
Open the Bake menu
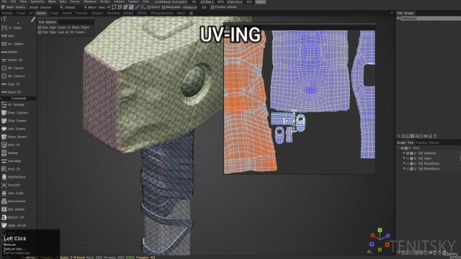coord(63,1)
